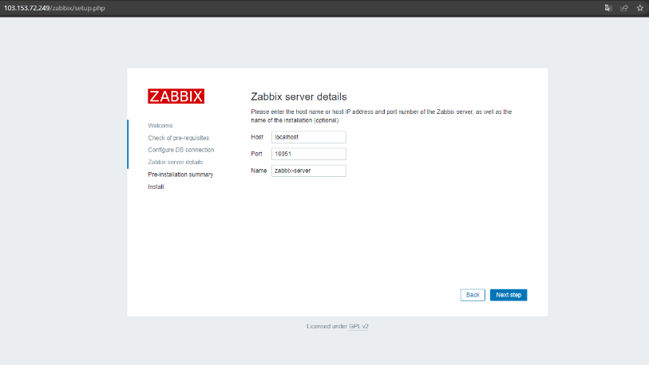Click the Next step button
The height and width of the screenshot is (365, 649).
[x=509, y=295]
